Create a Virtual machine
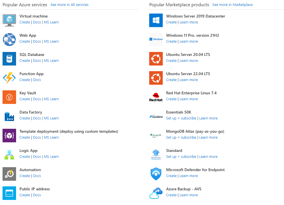The width and height of the screenshot is (284, 205). pos(25,22)
